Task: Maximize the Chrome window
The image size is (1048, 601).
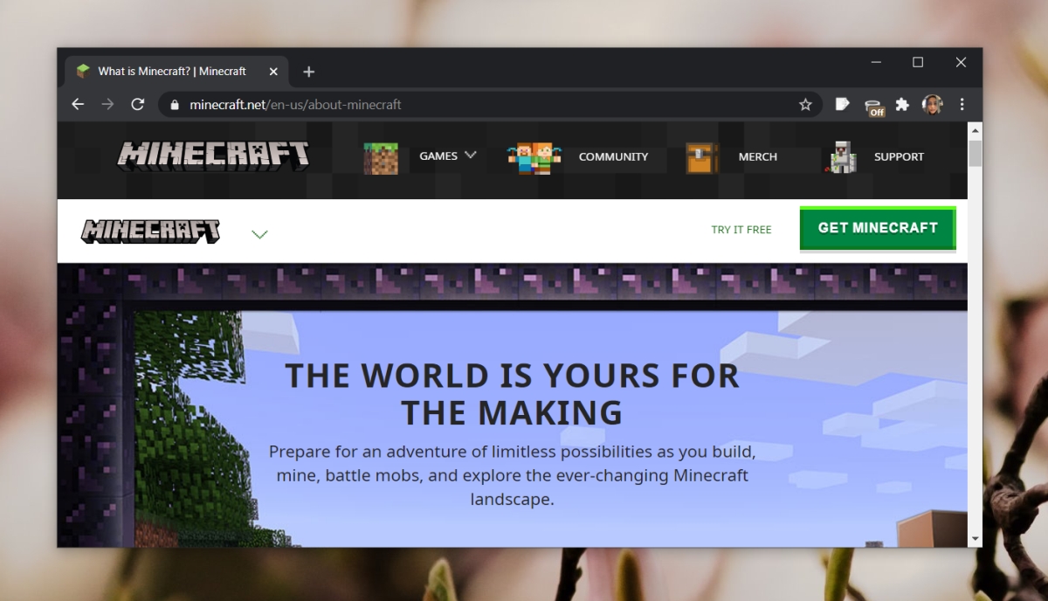Action: tap(918, 62)
